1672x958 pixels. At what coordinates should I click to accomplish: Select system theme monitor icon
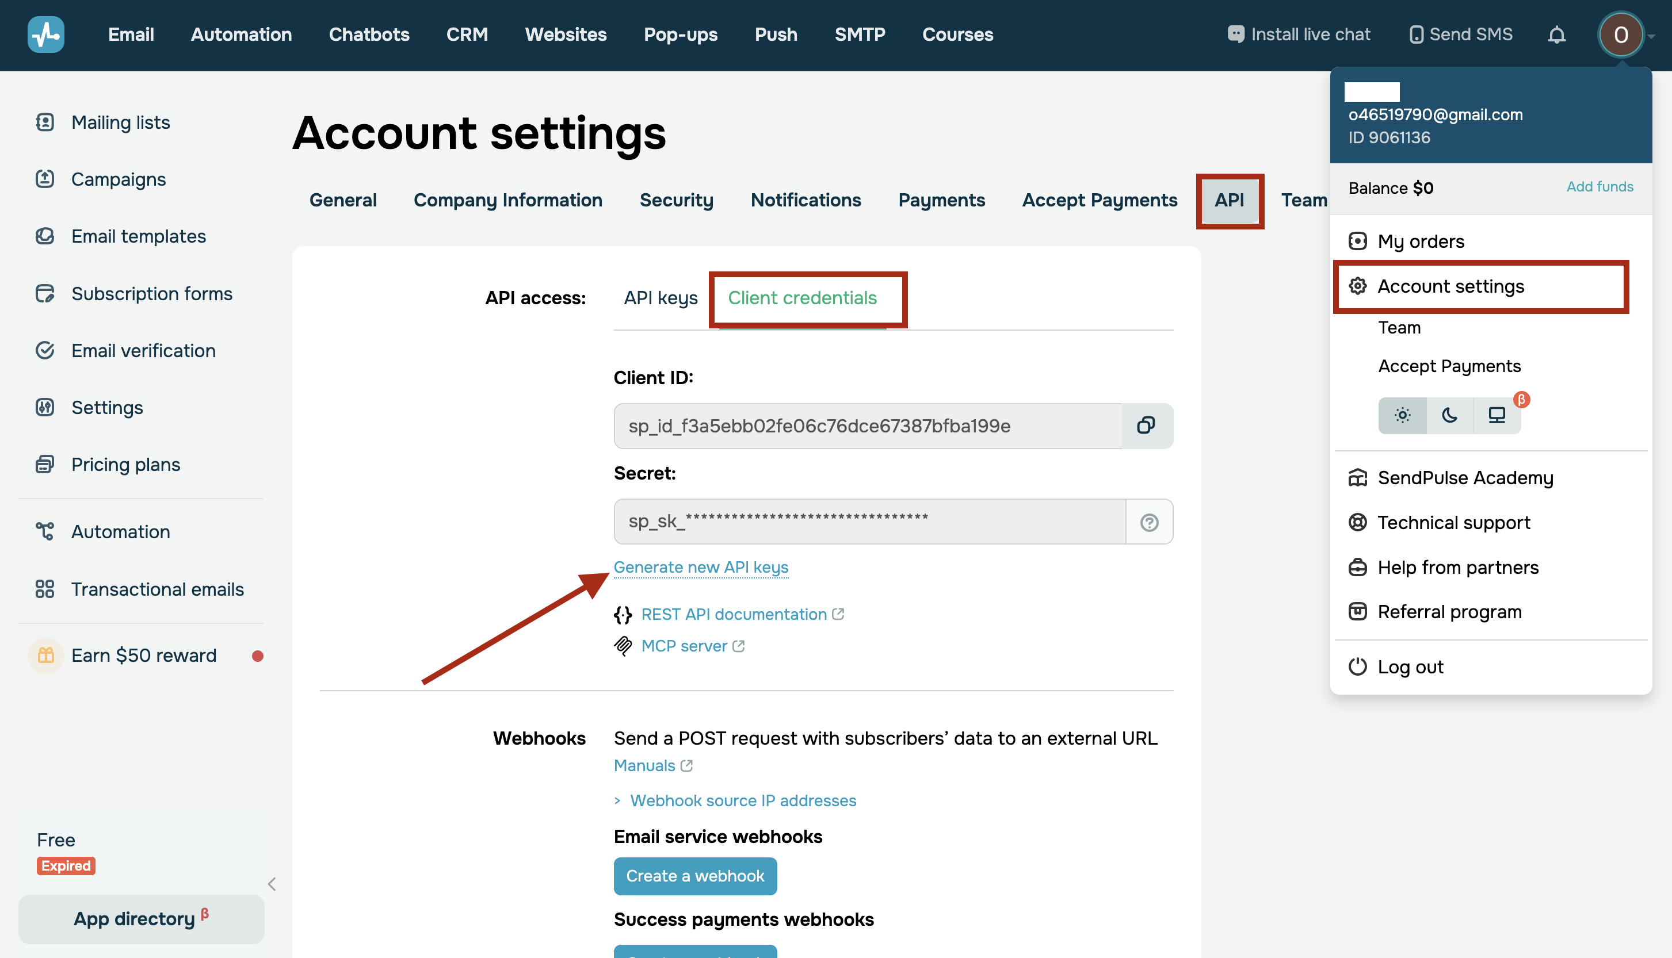[x=1497, y=415]
